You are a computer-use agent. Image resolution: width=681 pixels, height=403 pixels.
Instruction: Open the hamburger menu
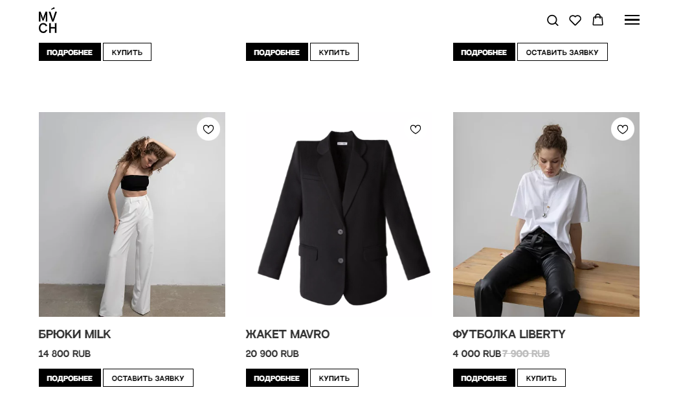click(x=632, y=20)
